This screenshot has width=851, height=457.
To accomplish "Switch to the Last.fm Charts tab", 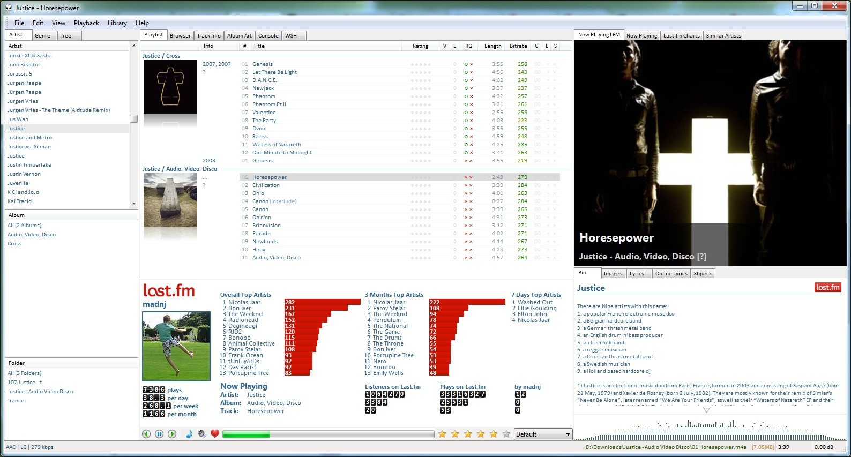I will (x=681, y=36).
